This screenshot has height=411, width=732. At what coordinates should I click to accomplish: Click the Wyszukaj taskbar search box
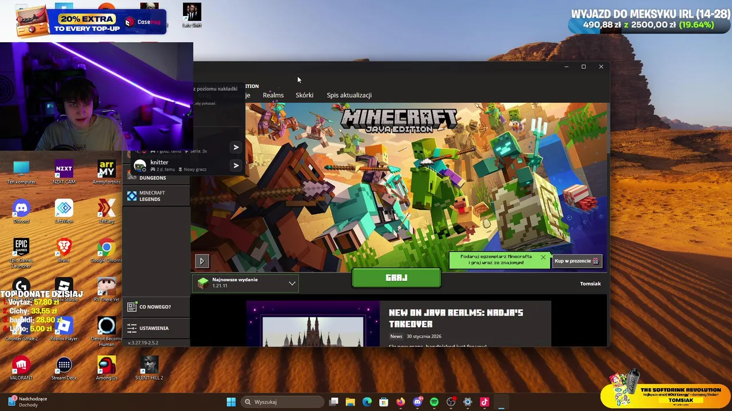[x=281, y=402]
